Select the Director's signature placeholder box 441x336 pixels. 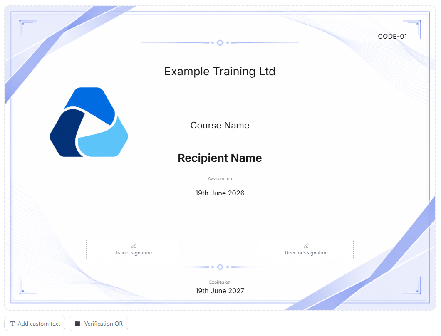[306, 250]
